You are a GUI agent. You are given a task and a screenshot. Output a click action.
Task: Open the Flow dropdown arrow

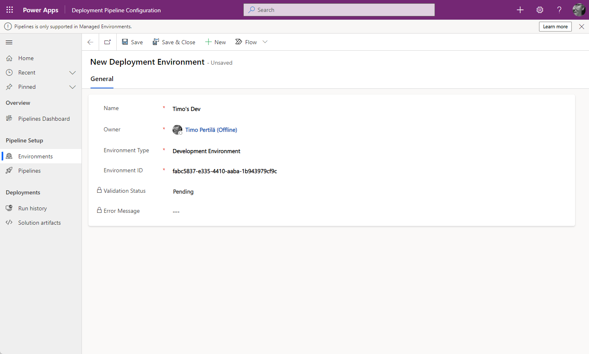(265, 42)
